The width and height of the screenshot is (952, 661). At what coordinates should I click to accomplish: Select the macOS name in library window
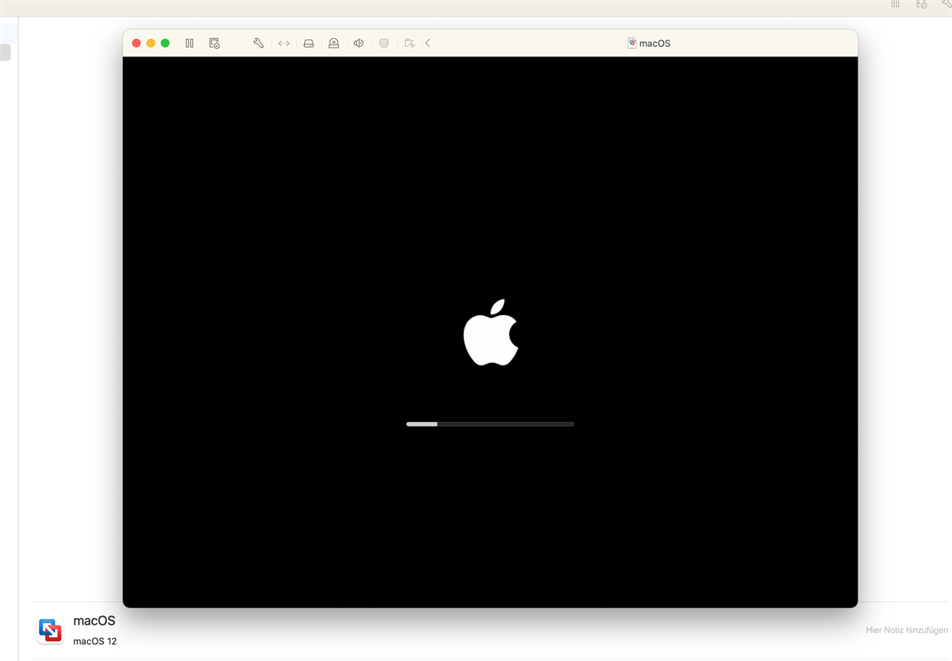coord(94,621)
